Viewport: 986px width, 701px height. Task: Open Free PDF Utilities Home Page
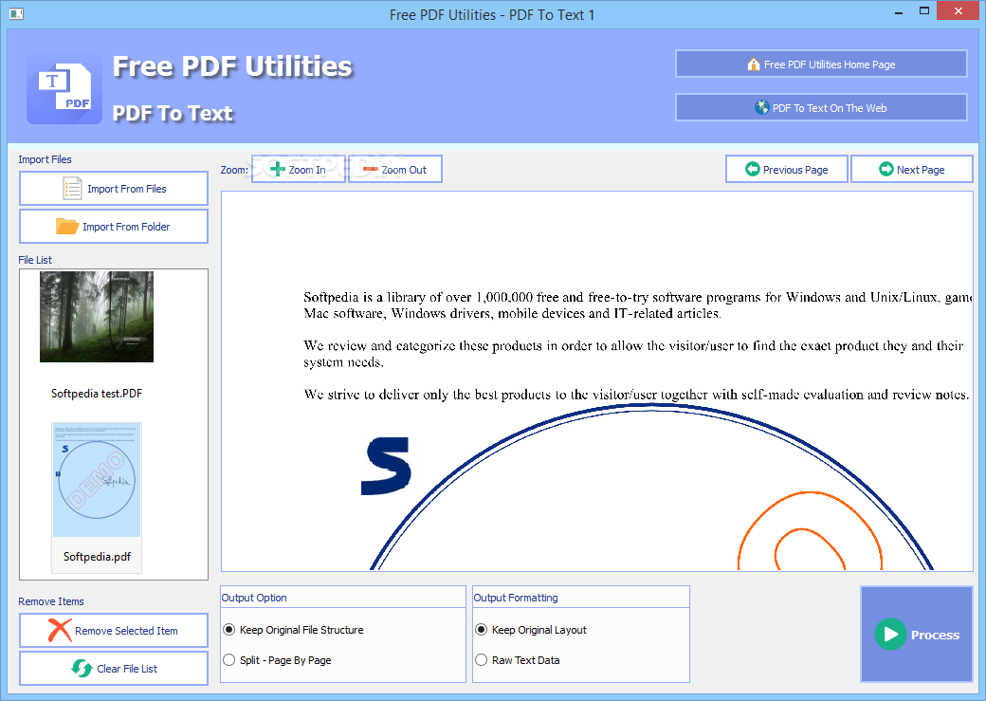[821, 65]
